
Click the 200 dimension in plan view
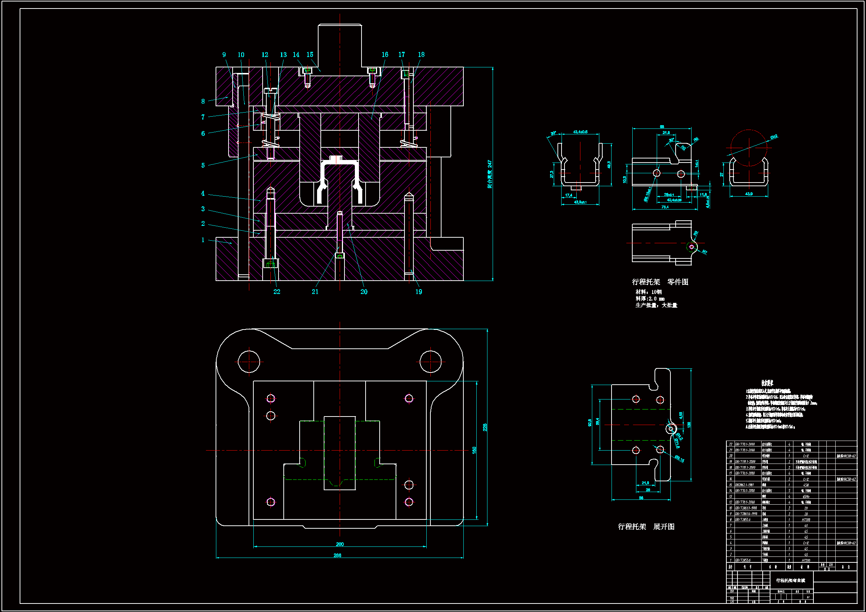click(339, 544)
